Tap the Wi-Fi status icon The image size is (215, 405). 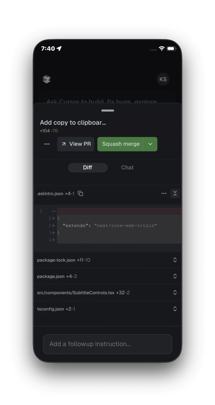coord(162,48)
